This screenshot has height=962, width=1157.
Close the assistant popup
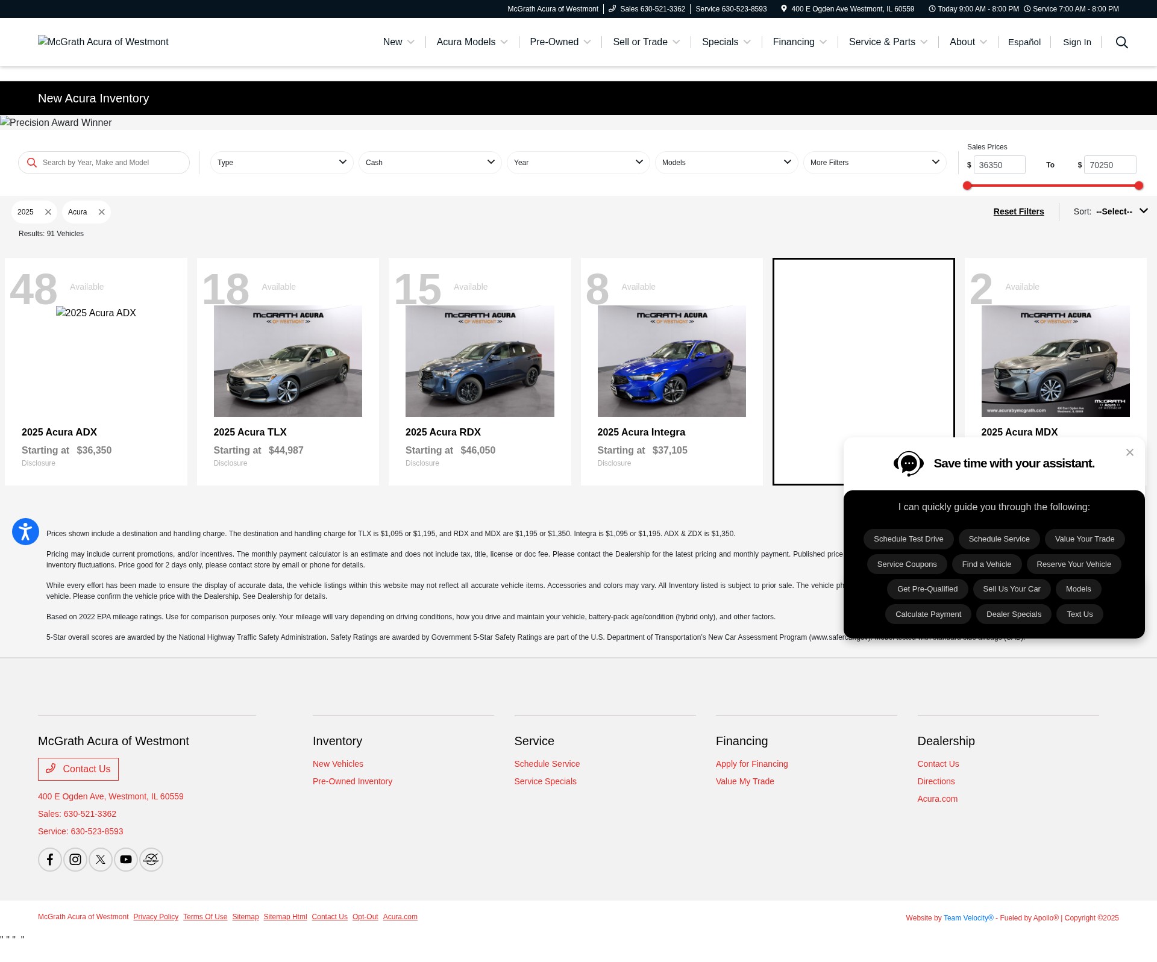pos(1130,452)
